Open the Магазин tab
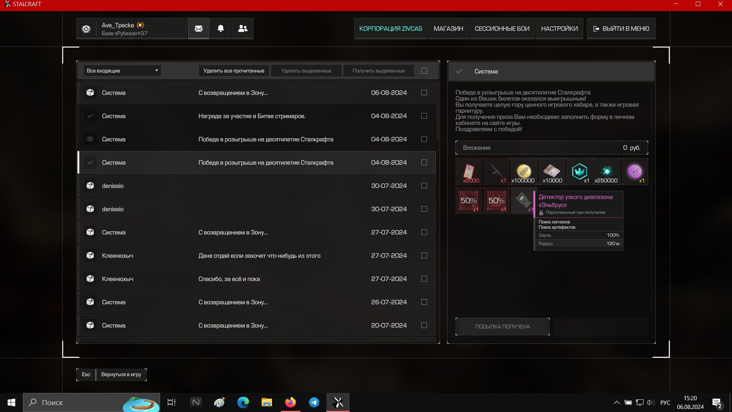732x412 pixels. (448, 29)
